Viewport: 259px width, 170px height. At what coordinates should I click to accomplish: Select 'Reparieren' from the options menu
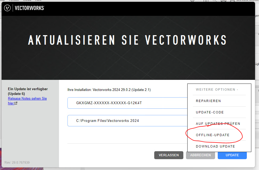coord(208,101)
